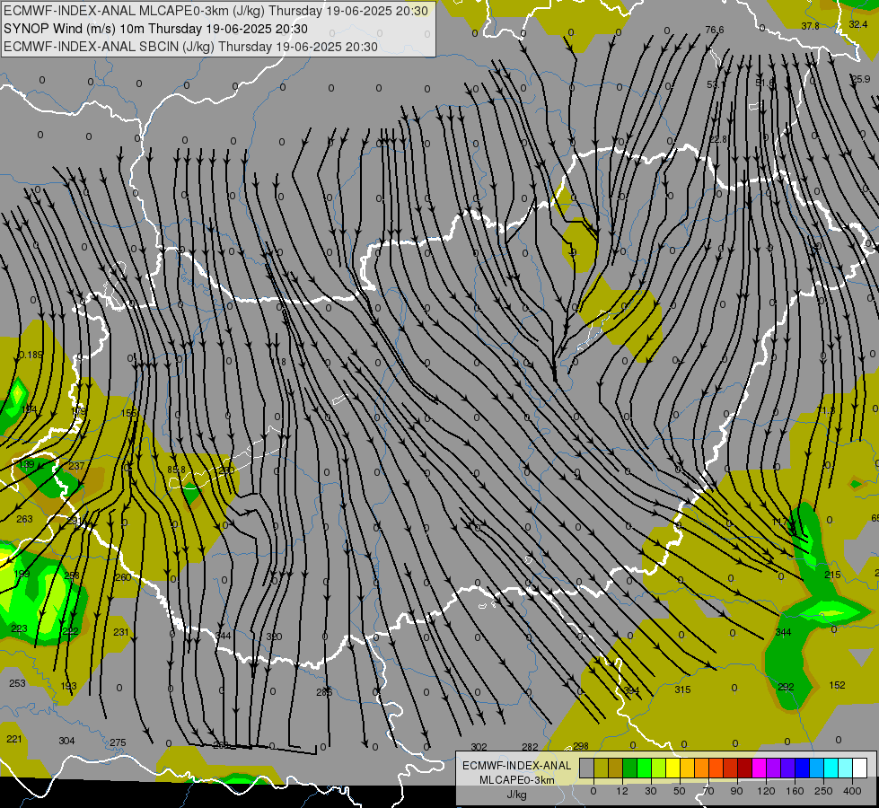This screenshot has height=808, width=879.
Task: Click the map value 302
Action: [x=479, y=746]
